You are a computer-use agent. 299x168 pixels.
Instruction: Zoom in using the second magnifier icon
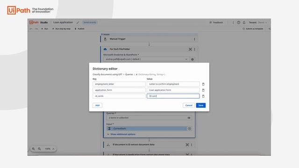click(39, 149)
